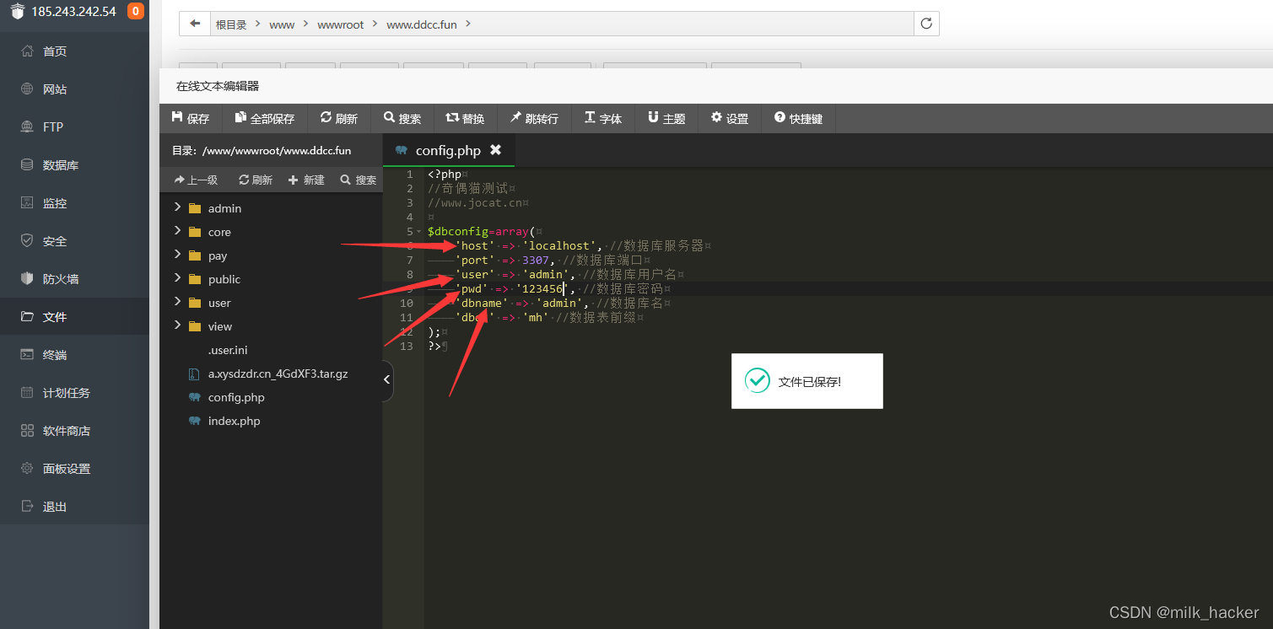Click 根目录 in the breadcrumb

(231, 24)
